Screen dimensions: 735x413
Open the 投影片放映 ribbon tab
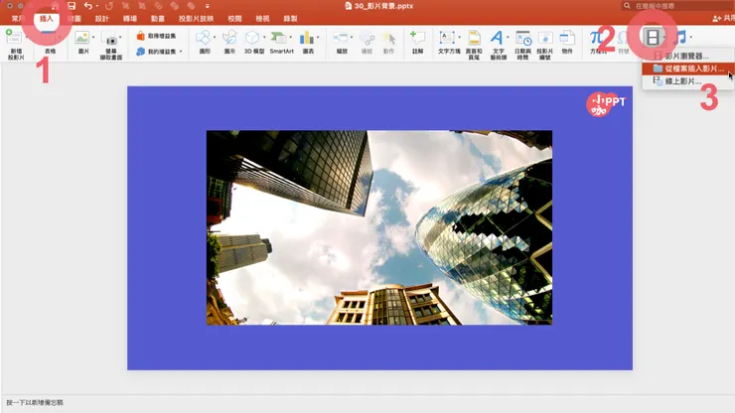click(196, 19)
